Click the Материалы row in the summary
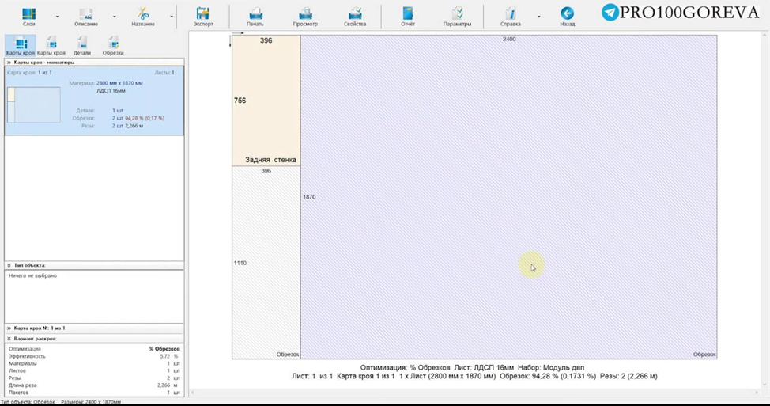The width and height of the screenshot is (770, 406). (x=94, y=364)
